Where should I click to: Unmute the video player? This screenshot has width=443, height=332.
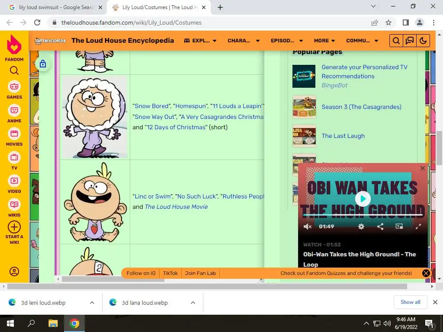click(x=308, y=227)
